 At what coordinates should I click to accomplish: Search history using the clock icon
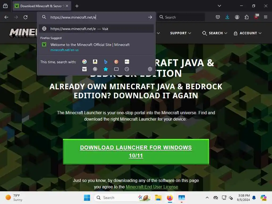coord(127,69)
